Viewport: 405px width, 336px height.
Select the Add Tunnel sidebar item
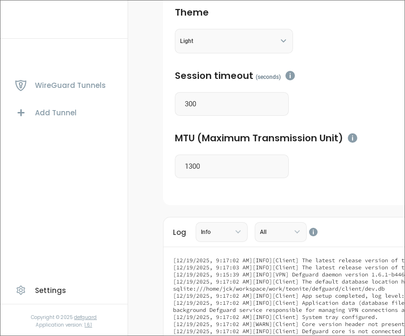pos(55,113)
